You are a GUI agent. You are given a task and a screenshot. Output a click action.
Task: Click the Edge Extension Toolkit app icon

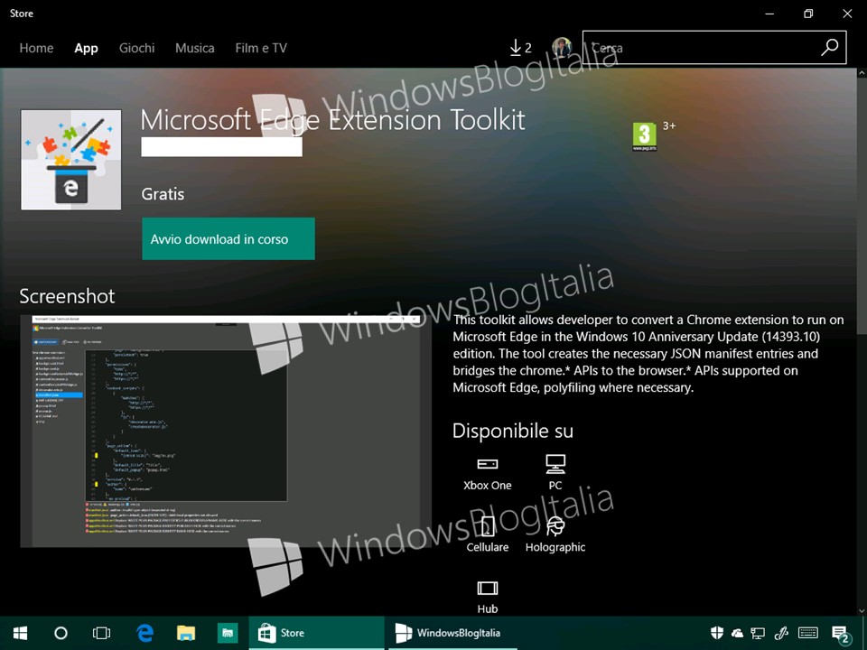coord(70,160)
